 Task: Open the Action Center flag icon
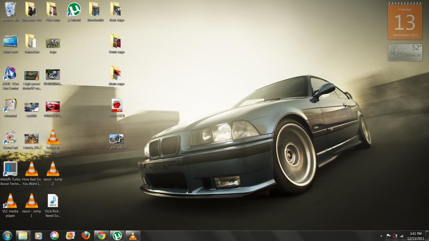388,236
